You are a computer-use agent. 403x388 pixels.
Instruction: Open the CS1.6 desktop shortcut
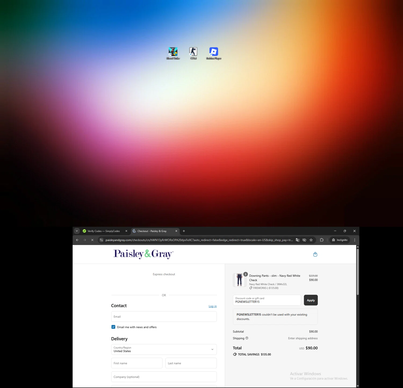[x=193, y=53]
